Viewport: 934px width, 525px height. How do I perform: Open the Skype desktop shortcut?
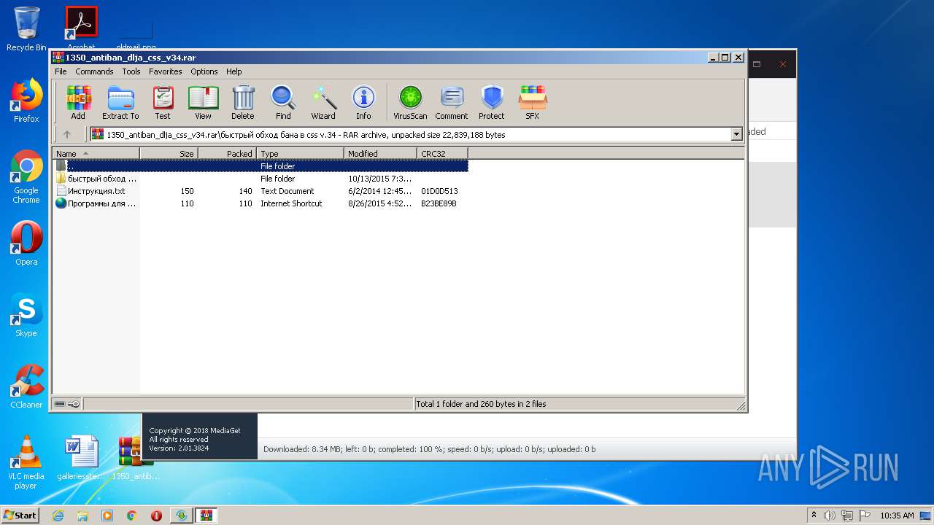tap(26, 315)
